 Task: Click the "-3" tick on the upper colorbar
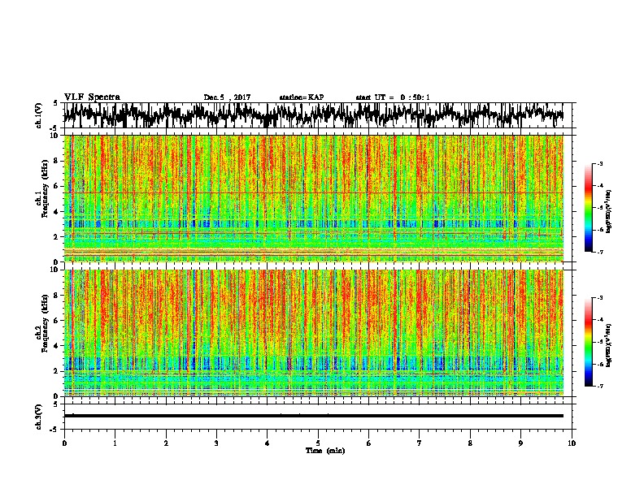tap(599, 163)
